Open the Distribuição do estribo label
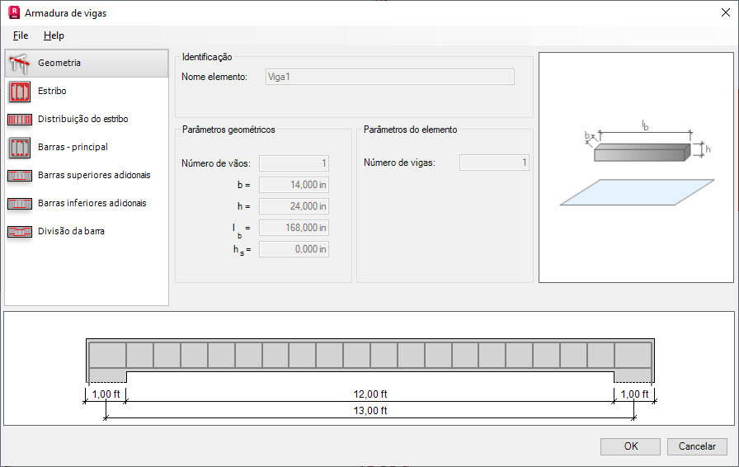This screenshot has width=739, height=467. [83, 119]
